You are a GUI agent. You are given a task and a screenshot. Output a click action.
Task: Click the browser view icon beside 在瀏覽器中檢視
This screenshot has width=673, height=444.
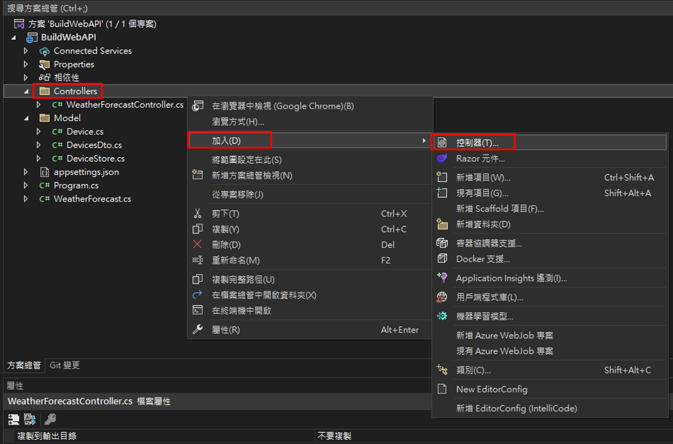click(x=198, y=106)
